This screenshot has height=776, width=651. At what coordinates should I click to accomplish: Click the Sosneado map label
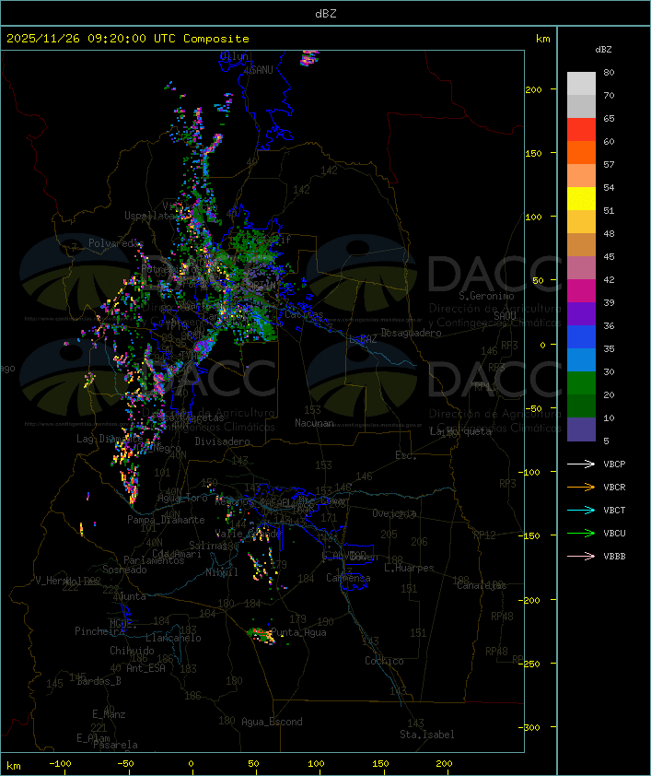124,570
